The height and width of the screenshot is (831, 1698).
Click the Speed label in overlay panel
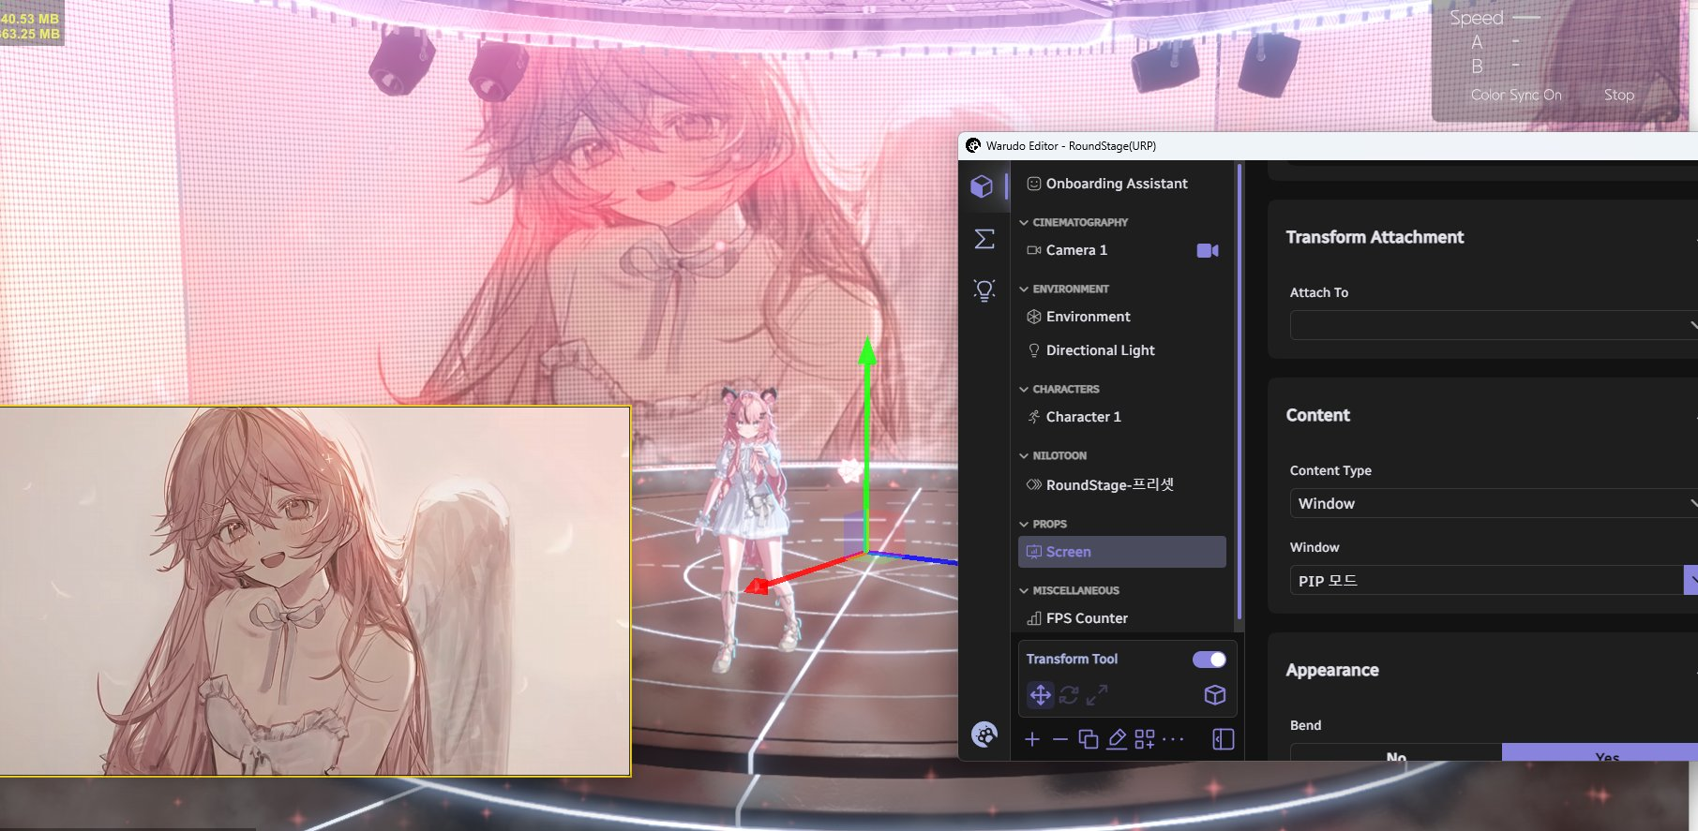pos(1476,18)
